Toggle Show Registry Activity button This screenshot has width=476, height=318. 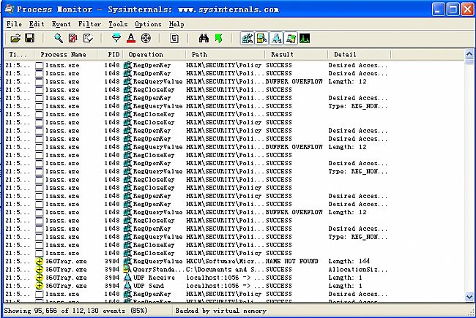coord(248,39)
